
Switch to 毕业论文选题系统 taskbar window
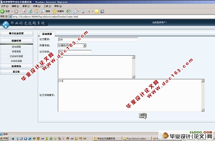(x=107, y=139)
